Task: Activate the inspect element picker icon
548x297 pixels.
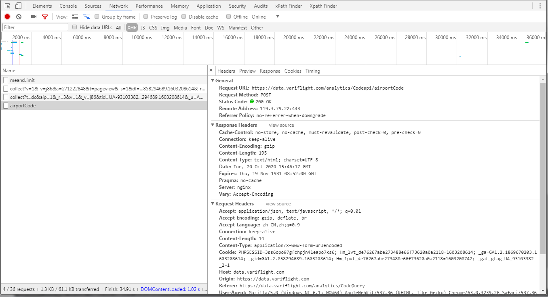Action: point(8,6)
